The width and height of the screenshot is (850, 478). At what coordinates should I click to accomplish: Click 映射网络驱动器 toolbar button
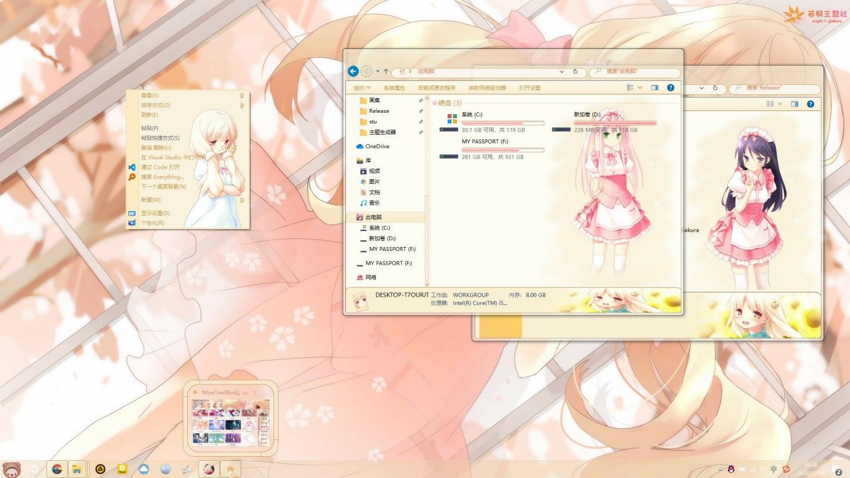pyautogui.click(x=487, y=88)
